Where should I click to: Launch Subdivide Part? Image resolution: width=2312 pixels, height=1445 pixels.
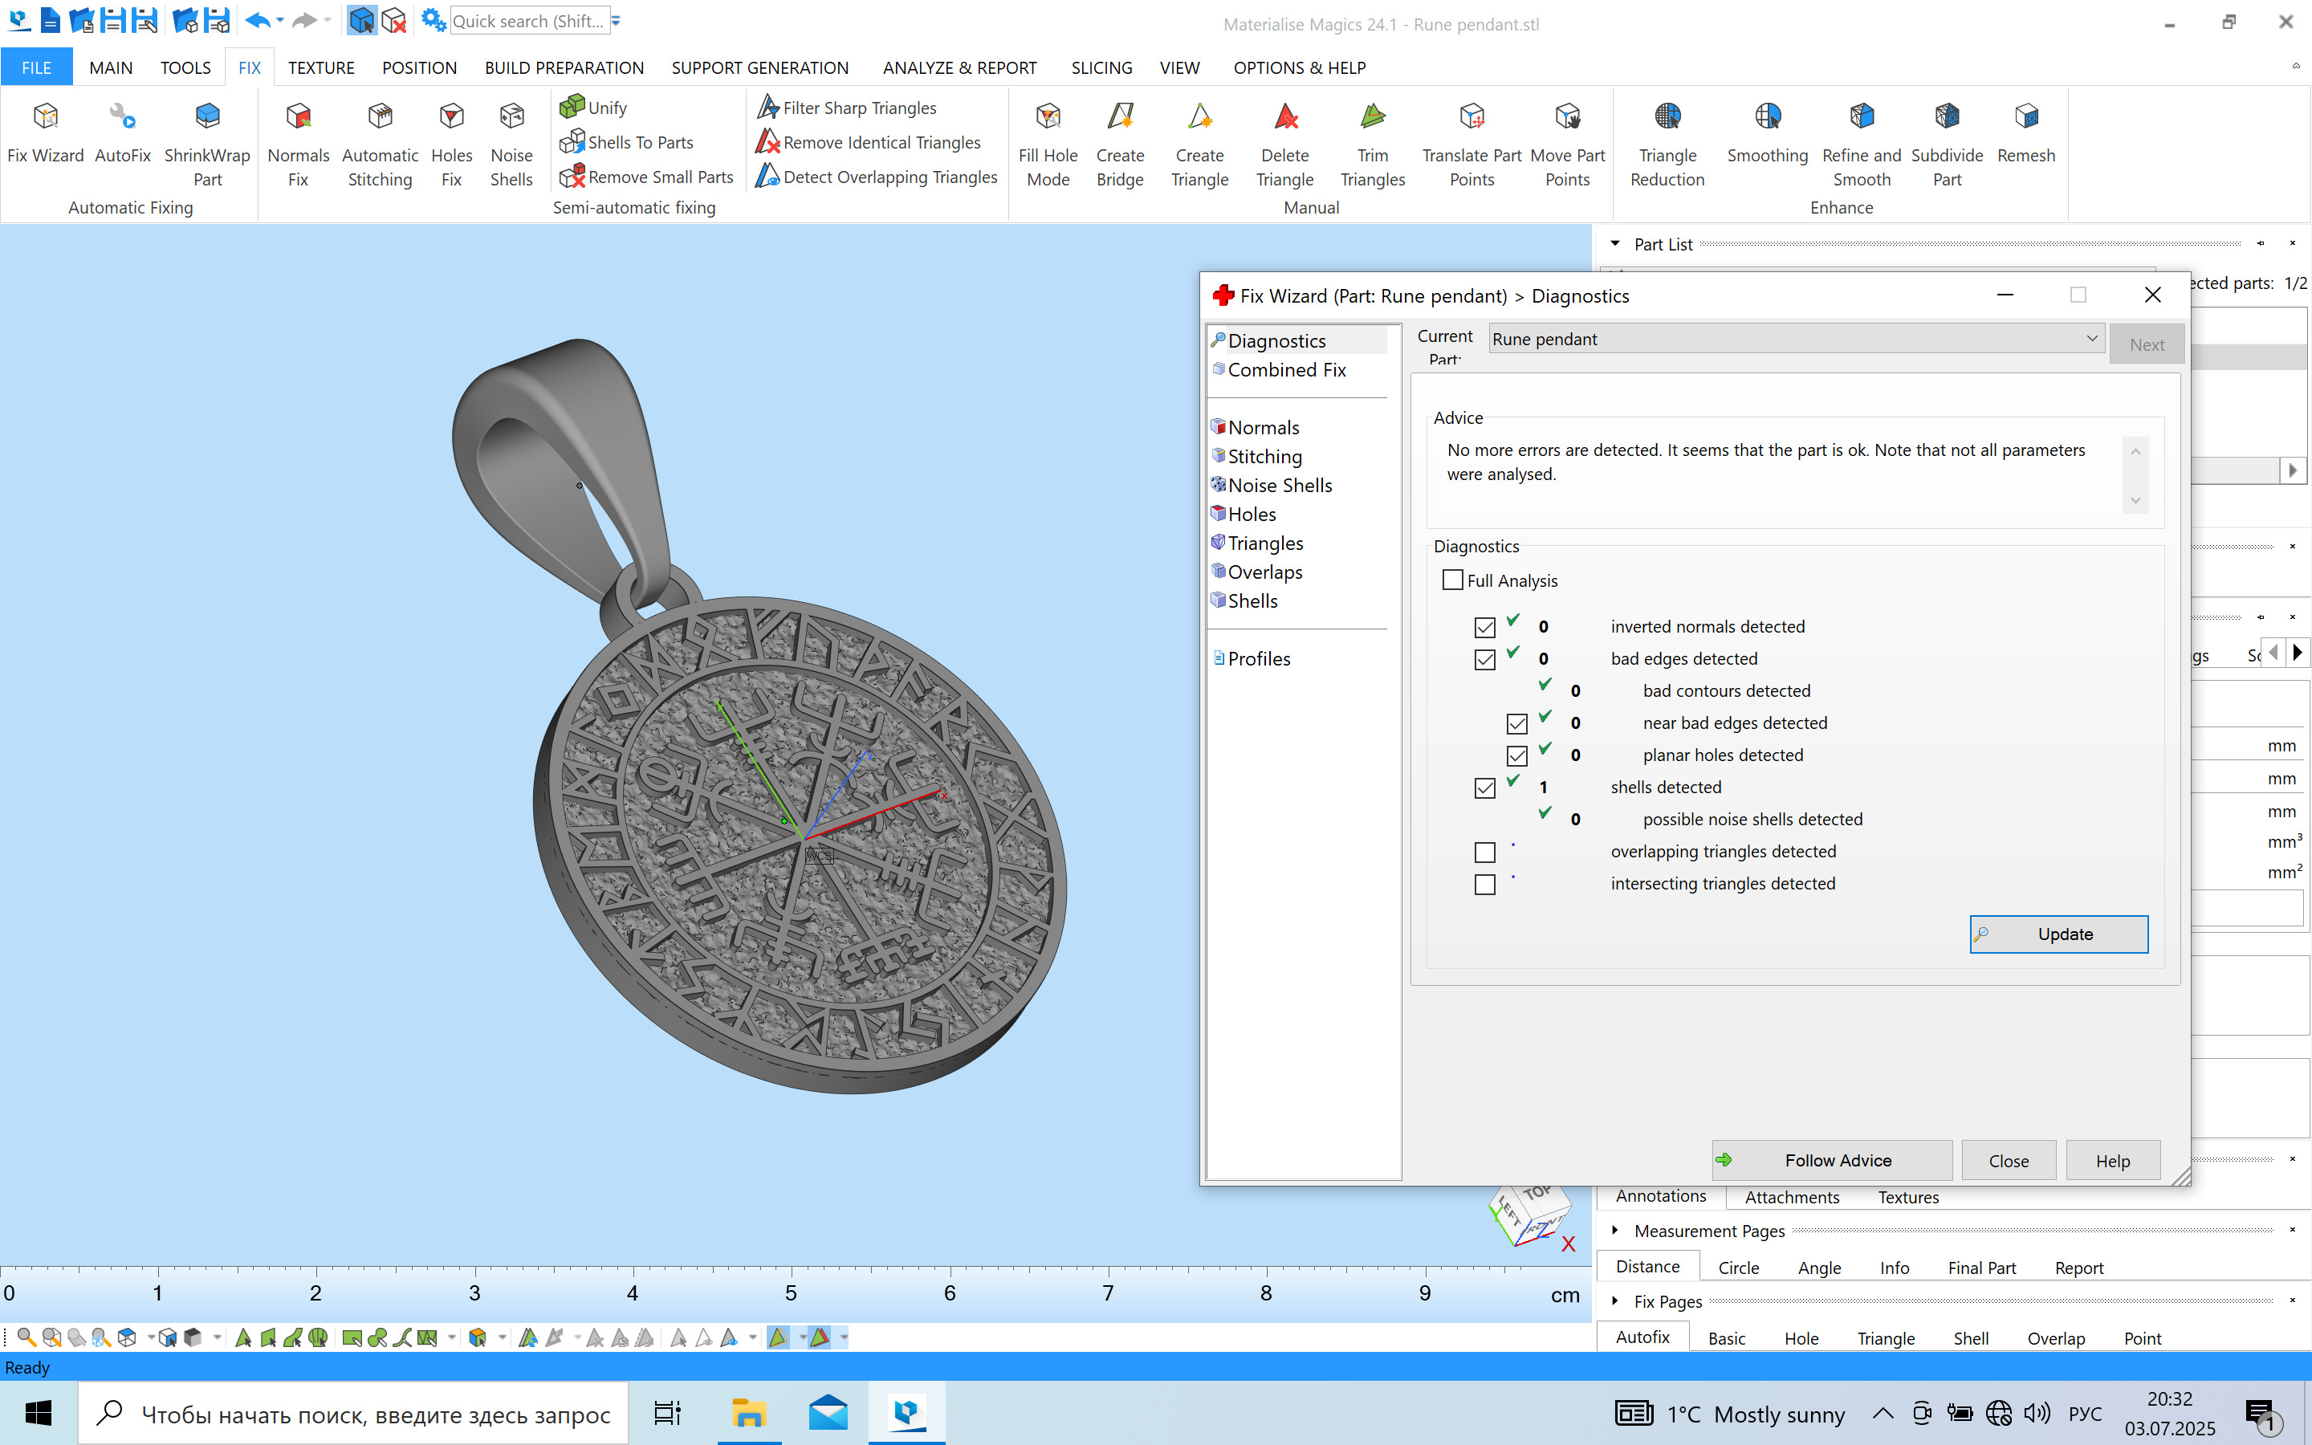(1947, 145)
